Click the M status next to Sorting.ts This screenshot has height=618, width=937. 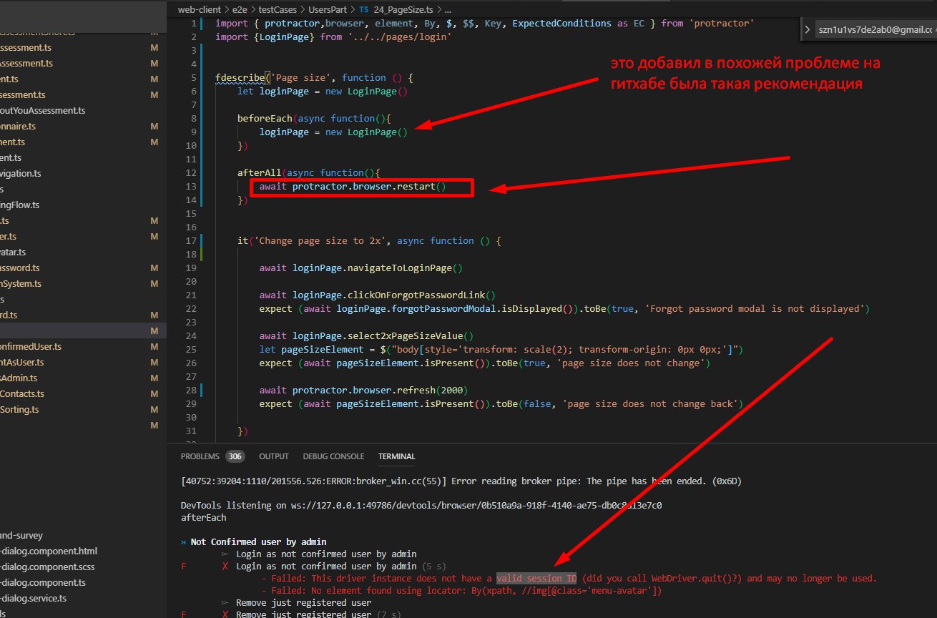[x=154, y=409]
